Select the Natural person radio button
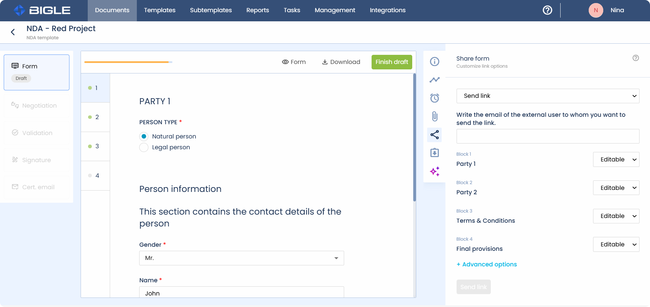Image resolution: width=650 pixels, height=307 pixels. pos(144,136)
